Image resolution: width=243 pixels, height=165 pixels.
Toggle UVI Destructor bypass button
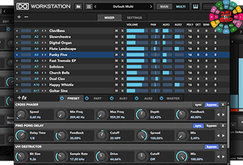coord(212,147)
